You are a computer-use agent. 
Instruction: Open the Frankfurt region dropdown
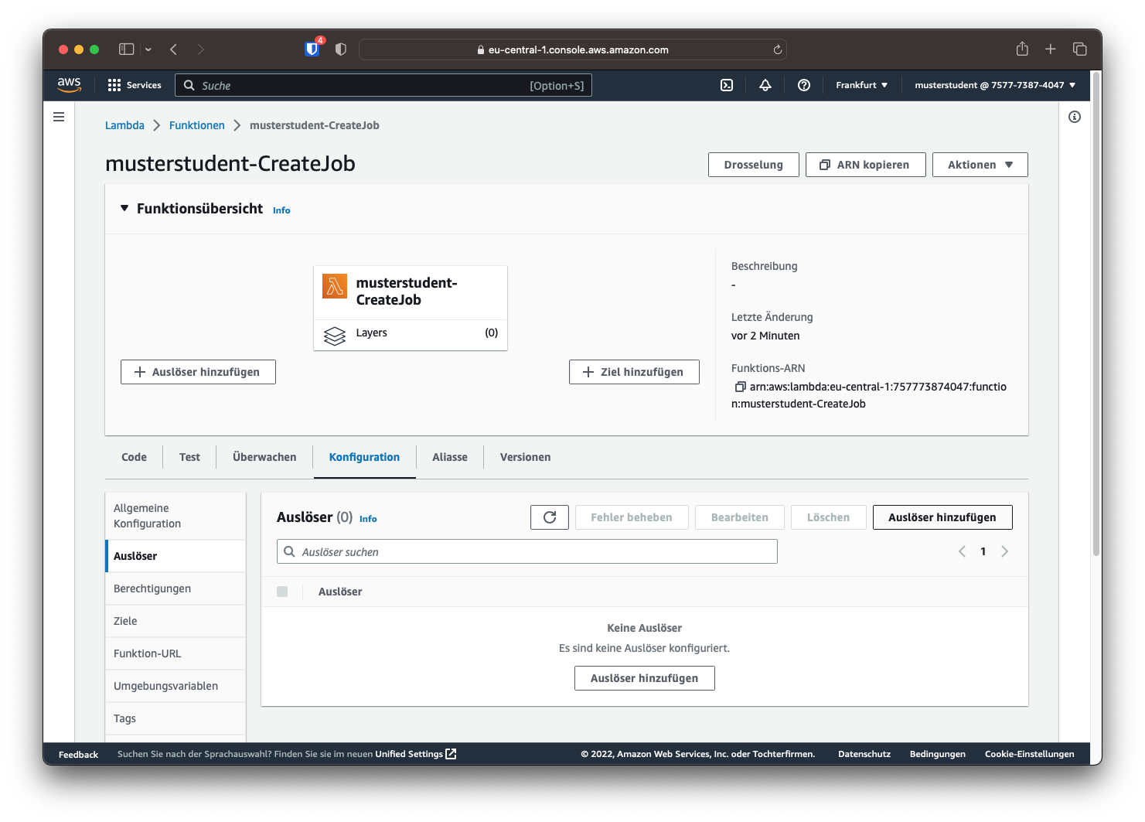point(861,85)
